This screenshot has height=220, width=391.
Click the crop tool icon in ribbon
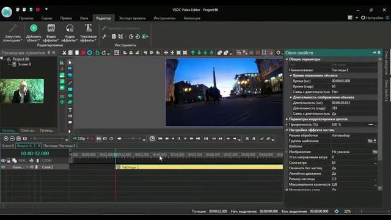click(120, 37)
